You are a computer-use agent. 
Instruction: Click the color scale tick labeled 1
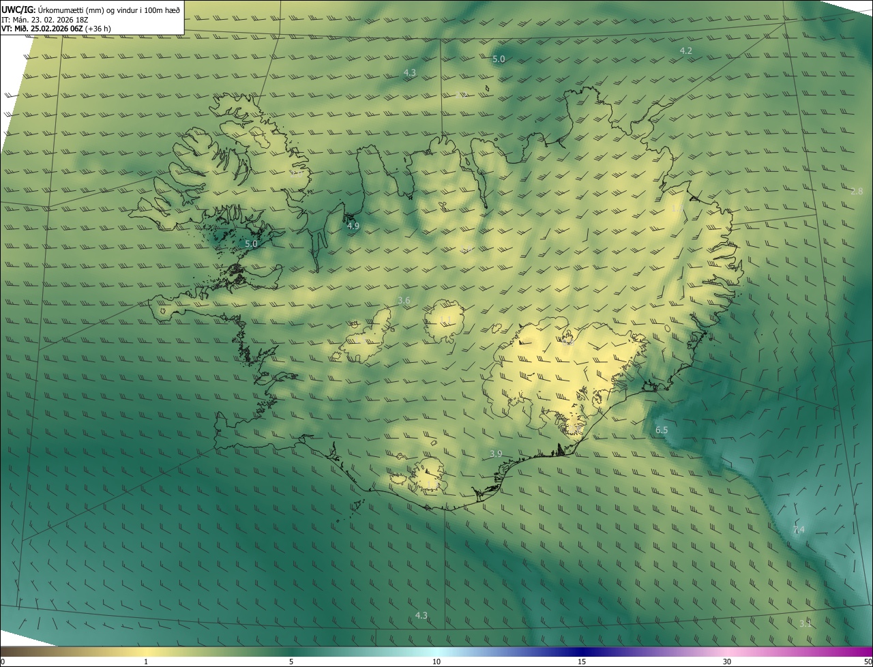(146, 662)
